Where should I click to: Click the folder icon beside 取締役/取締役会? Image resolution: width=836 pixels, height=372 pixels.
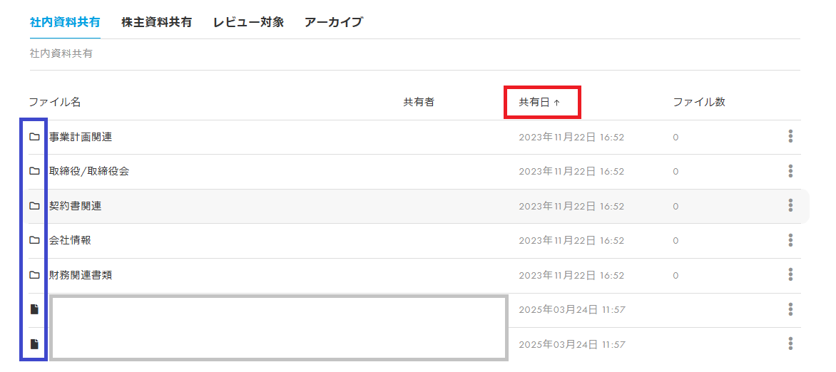pos(34,171)
